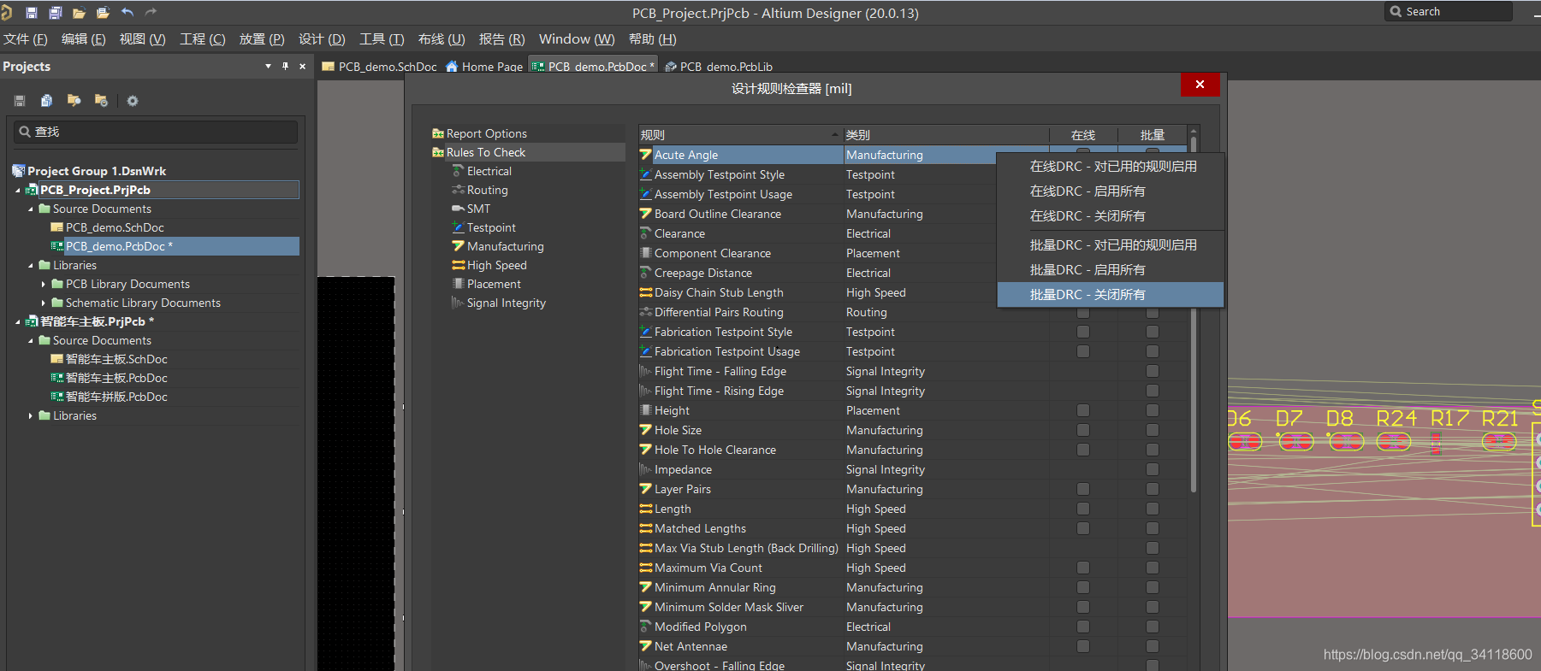Screen dimensions: 1541x671
Task: Collapse the PCB_Project.PrjPcb tree node
Action: click(x=18, y=191)
